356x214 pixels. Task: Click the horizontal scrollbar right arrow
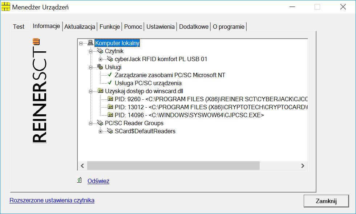point(303,166)
